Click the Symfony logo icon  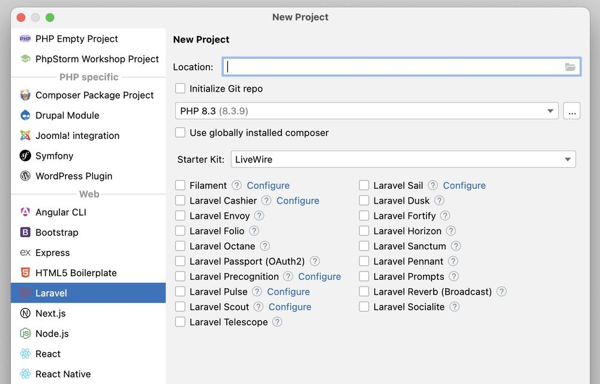[25, 156]
